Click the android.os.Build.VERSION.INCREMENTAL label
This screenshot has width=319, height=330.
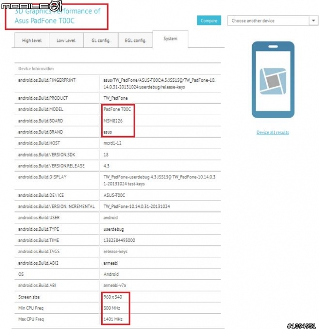pyautogui.click(x=56, y=206)
